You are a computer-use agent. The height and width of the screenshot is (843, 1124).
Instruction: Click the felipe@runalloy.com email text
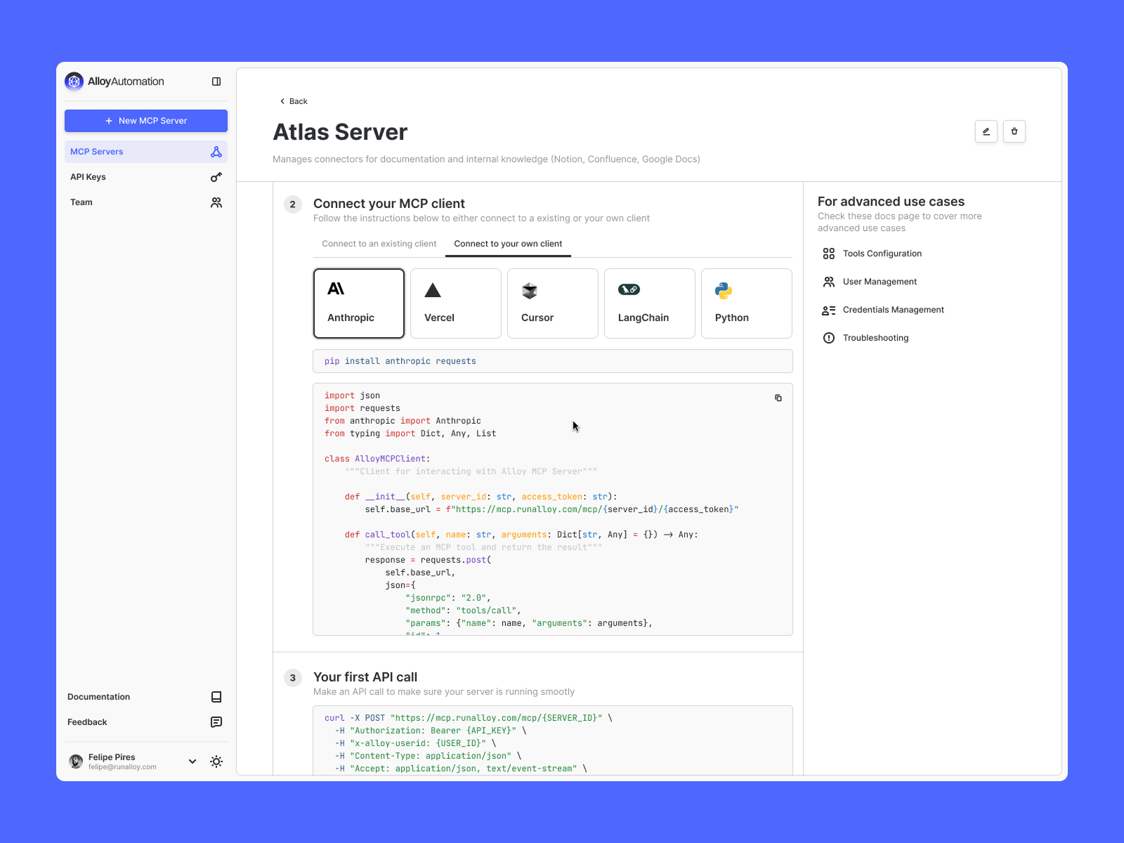tap(122, 767)
